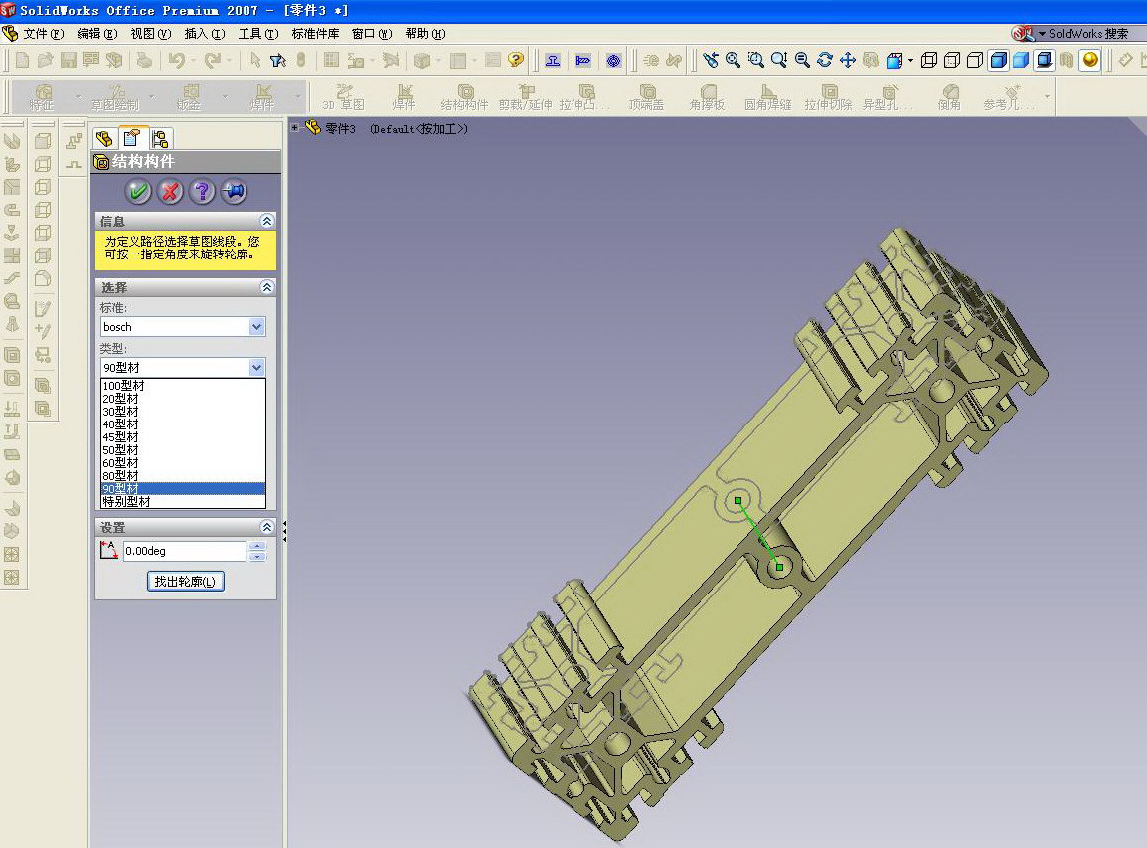Open help with the purple question mark
Viewport: 1147px width, 848px height.
202,191
